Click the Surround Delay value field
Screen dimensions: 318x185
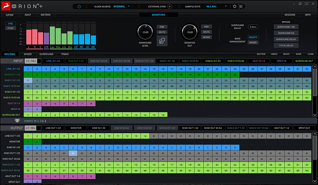[x=253, y=27]
